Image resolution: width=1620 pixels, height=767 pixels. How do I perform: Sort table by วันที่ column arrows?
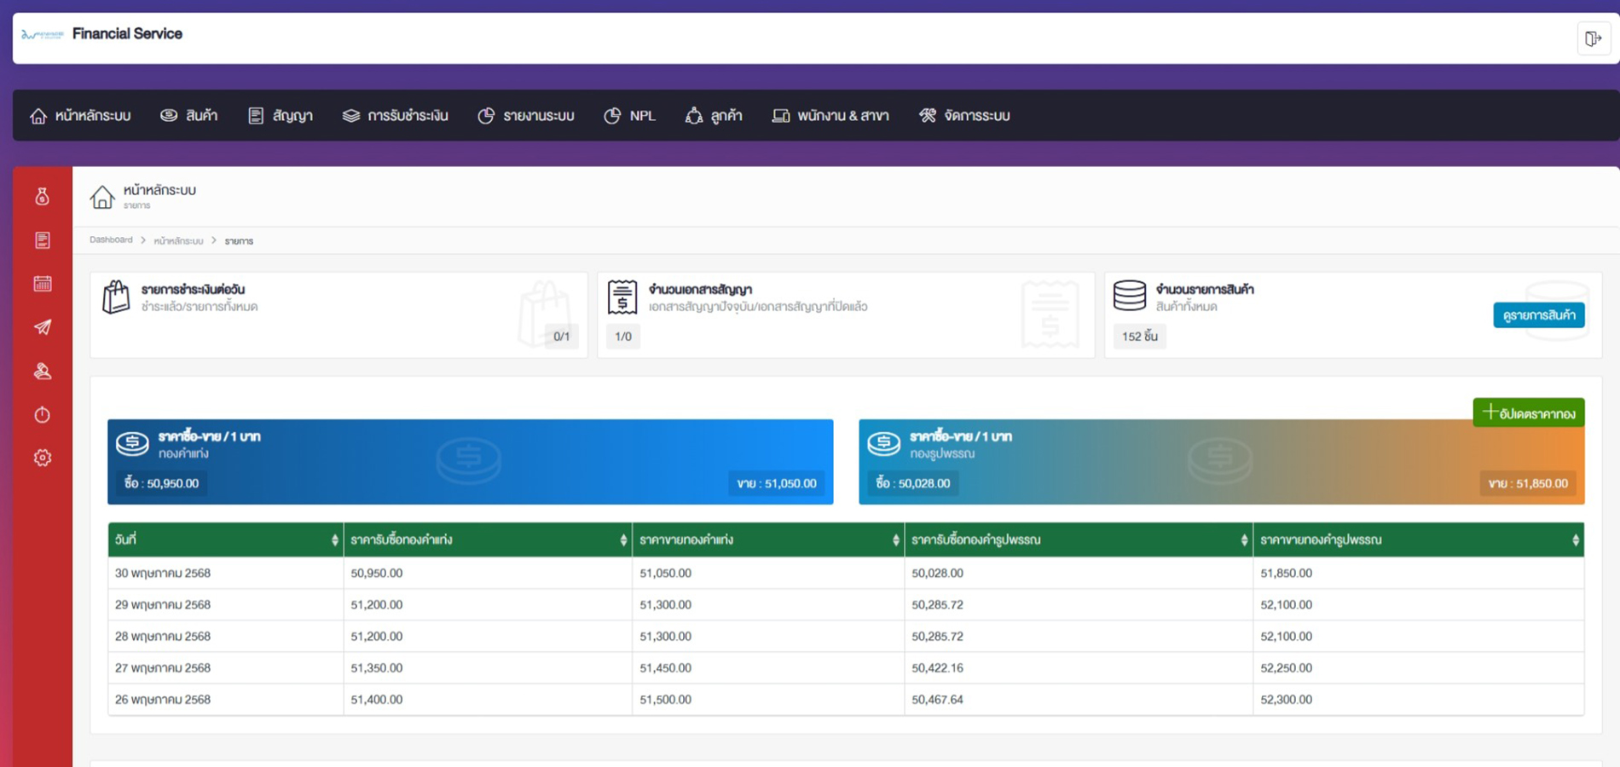tap(334, 540)
